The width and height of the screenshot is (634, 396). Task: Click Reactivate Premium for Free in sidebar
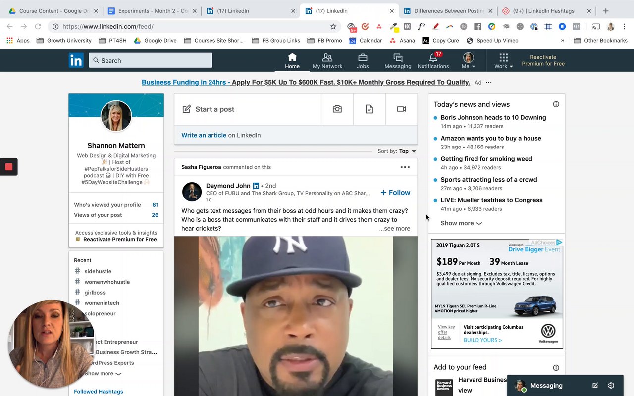(x=120, y=240)
